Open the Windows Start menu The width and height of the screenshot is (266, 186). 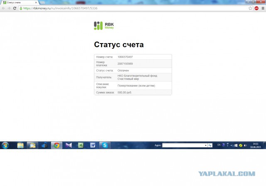(x=5, y=145)
